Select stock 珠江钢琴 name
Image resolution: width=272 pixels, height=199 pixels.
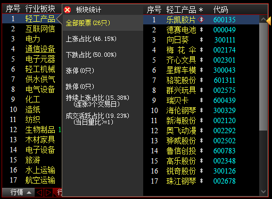click(x=181, y=181)
